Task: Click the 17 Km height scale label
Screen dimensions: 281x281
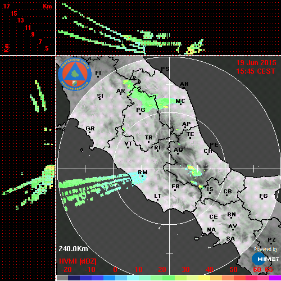Action: pyautogui.click(x=6, y=6)
